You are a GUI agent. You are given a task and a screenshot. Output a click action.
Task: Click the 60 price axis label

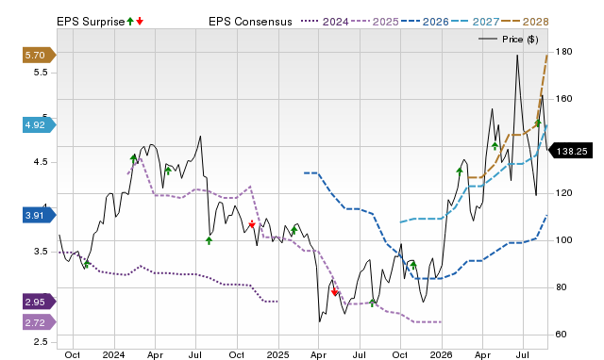coord(561,335)
